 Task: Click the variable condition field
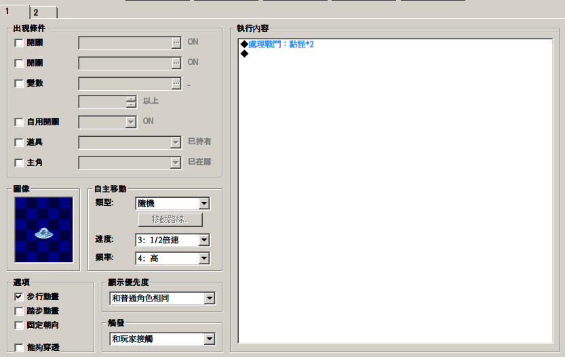(125, 83)
